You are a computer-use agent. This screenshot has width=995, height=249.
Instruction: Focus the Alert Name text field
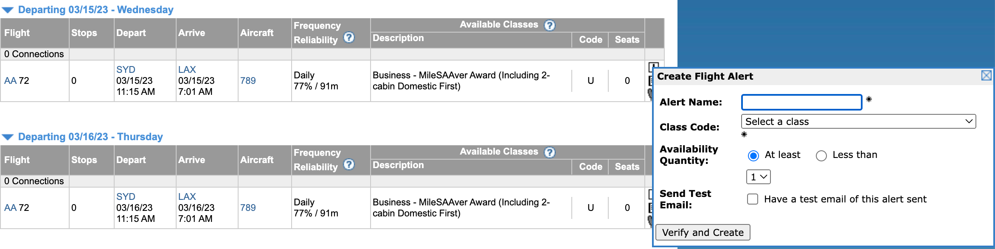click(x=801, y=102)
